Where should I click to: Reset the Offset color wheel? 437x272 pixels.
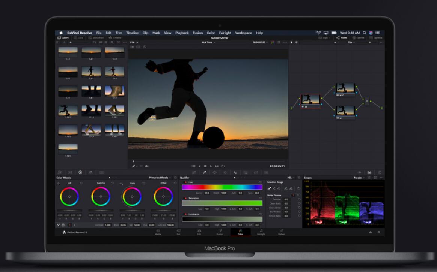click(175, 183)
